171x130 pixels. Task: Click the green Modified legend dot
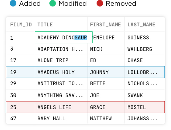53,3
